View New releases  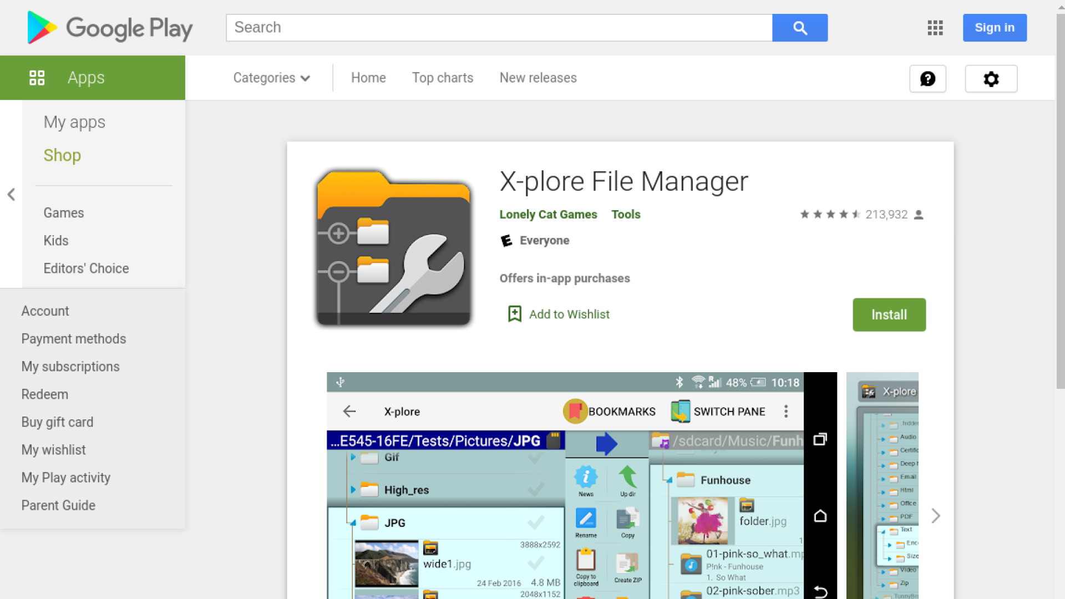pyautogui.click(x=537, y=78)
